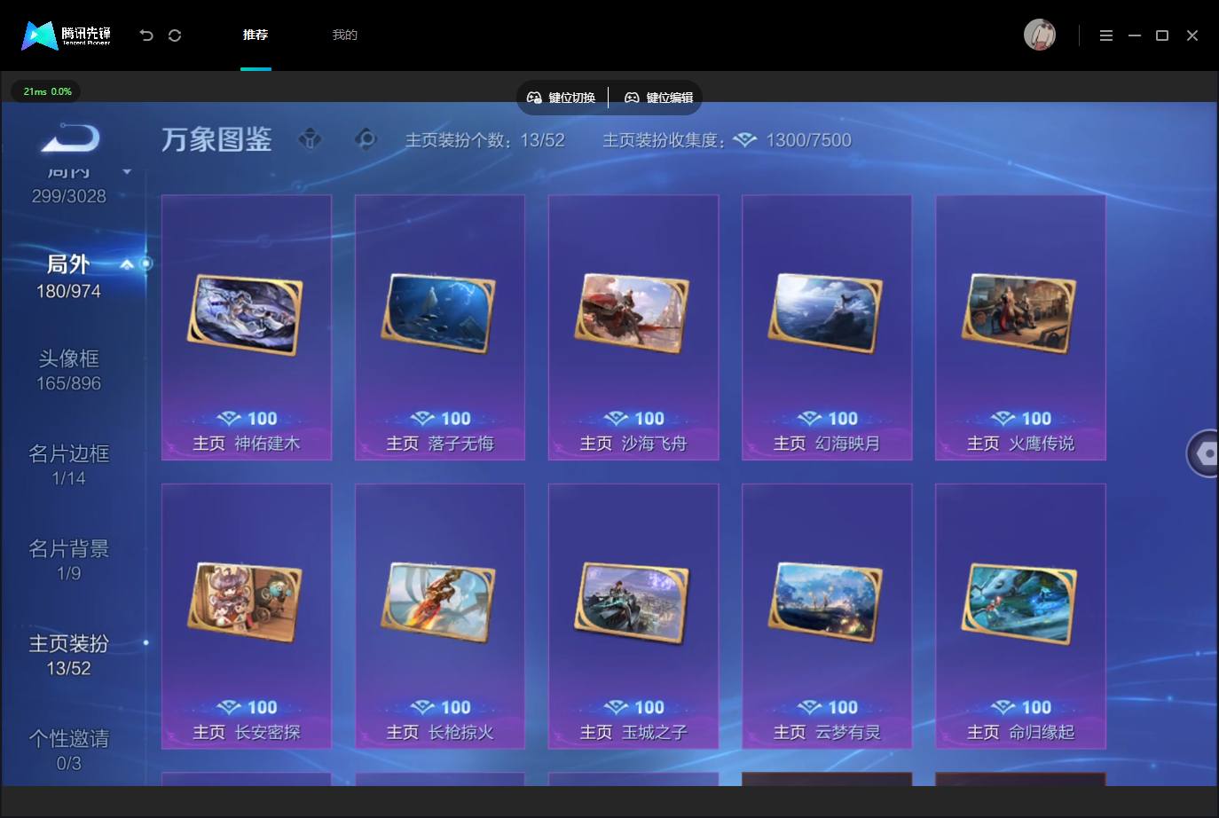Open the 主页 神佑建木 card
The width and height of the screenshot is (1219, 818).
point(247,327)
